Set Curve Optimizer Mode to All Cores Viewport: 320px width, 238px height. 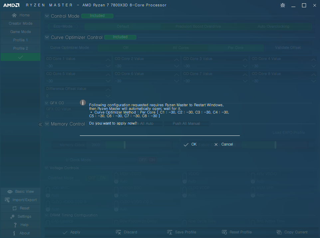(x=181, y=48)
